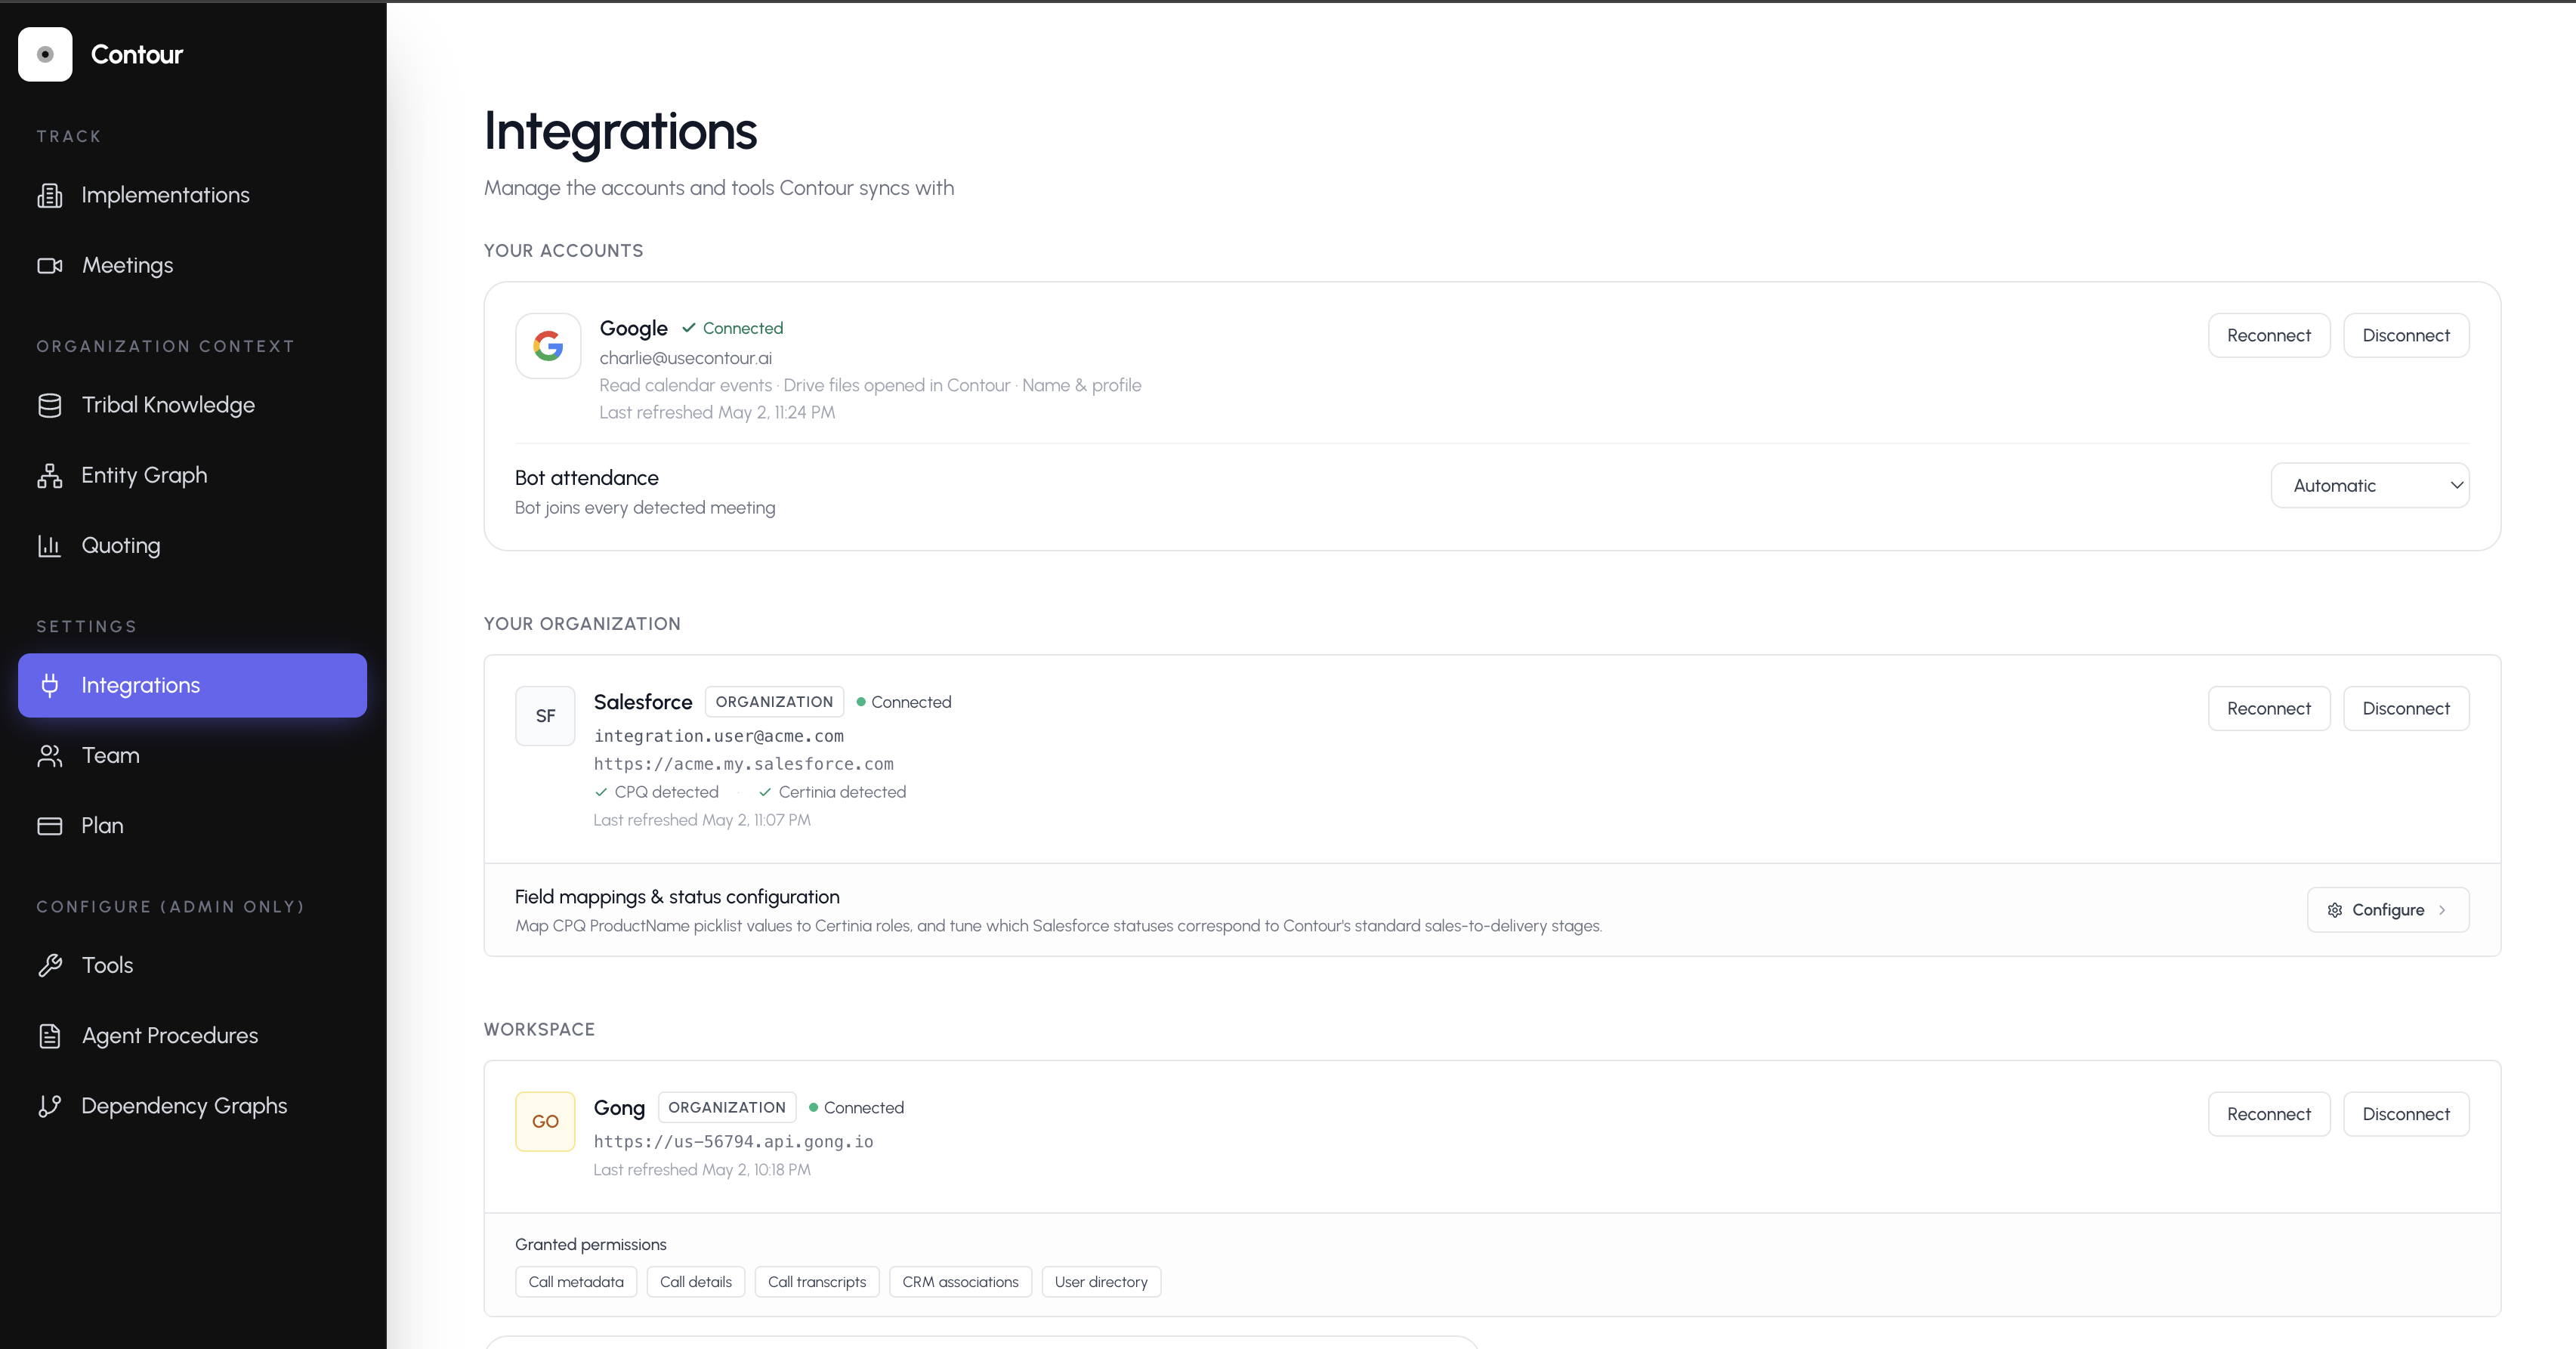The width and height of the screenshot is (2576, 1349).
Task: Click the Salesforce Connected status label
Action: pos(904,702)
